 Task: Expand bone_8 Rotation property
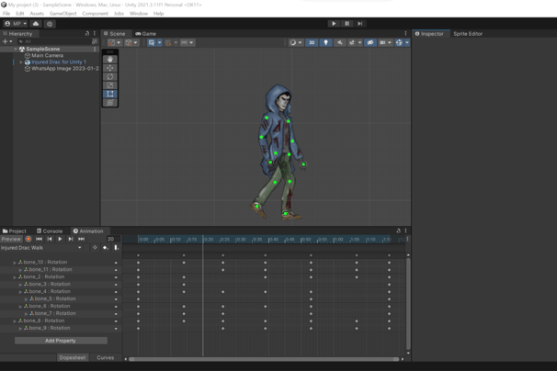pos(15,320)
